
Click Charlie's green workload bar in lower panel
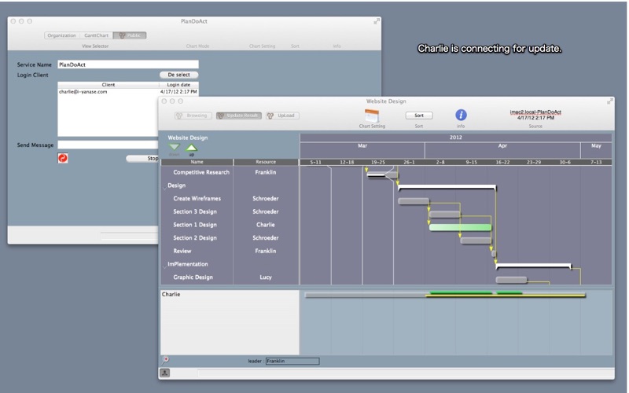[461, 292]
